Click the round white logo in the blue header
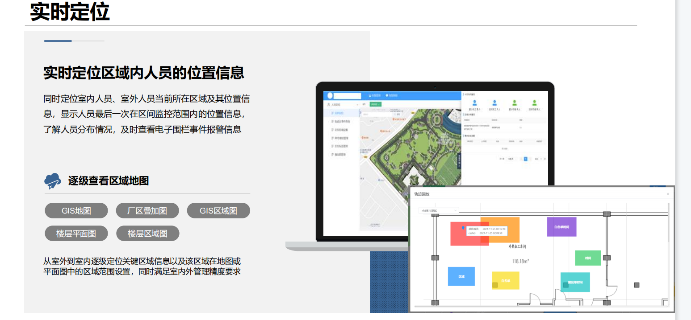691x320 pixels. click(x=330, y=95)
